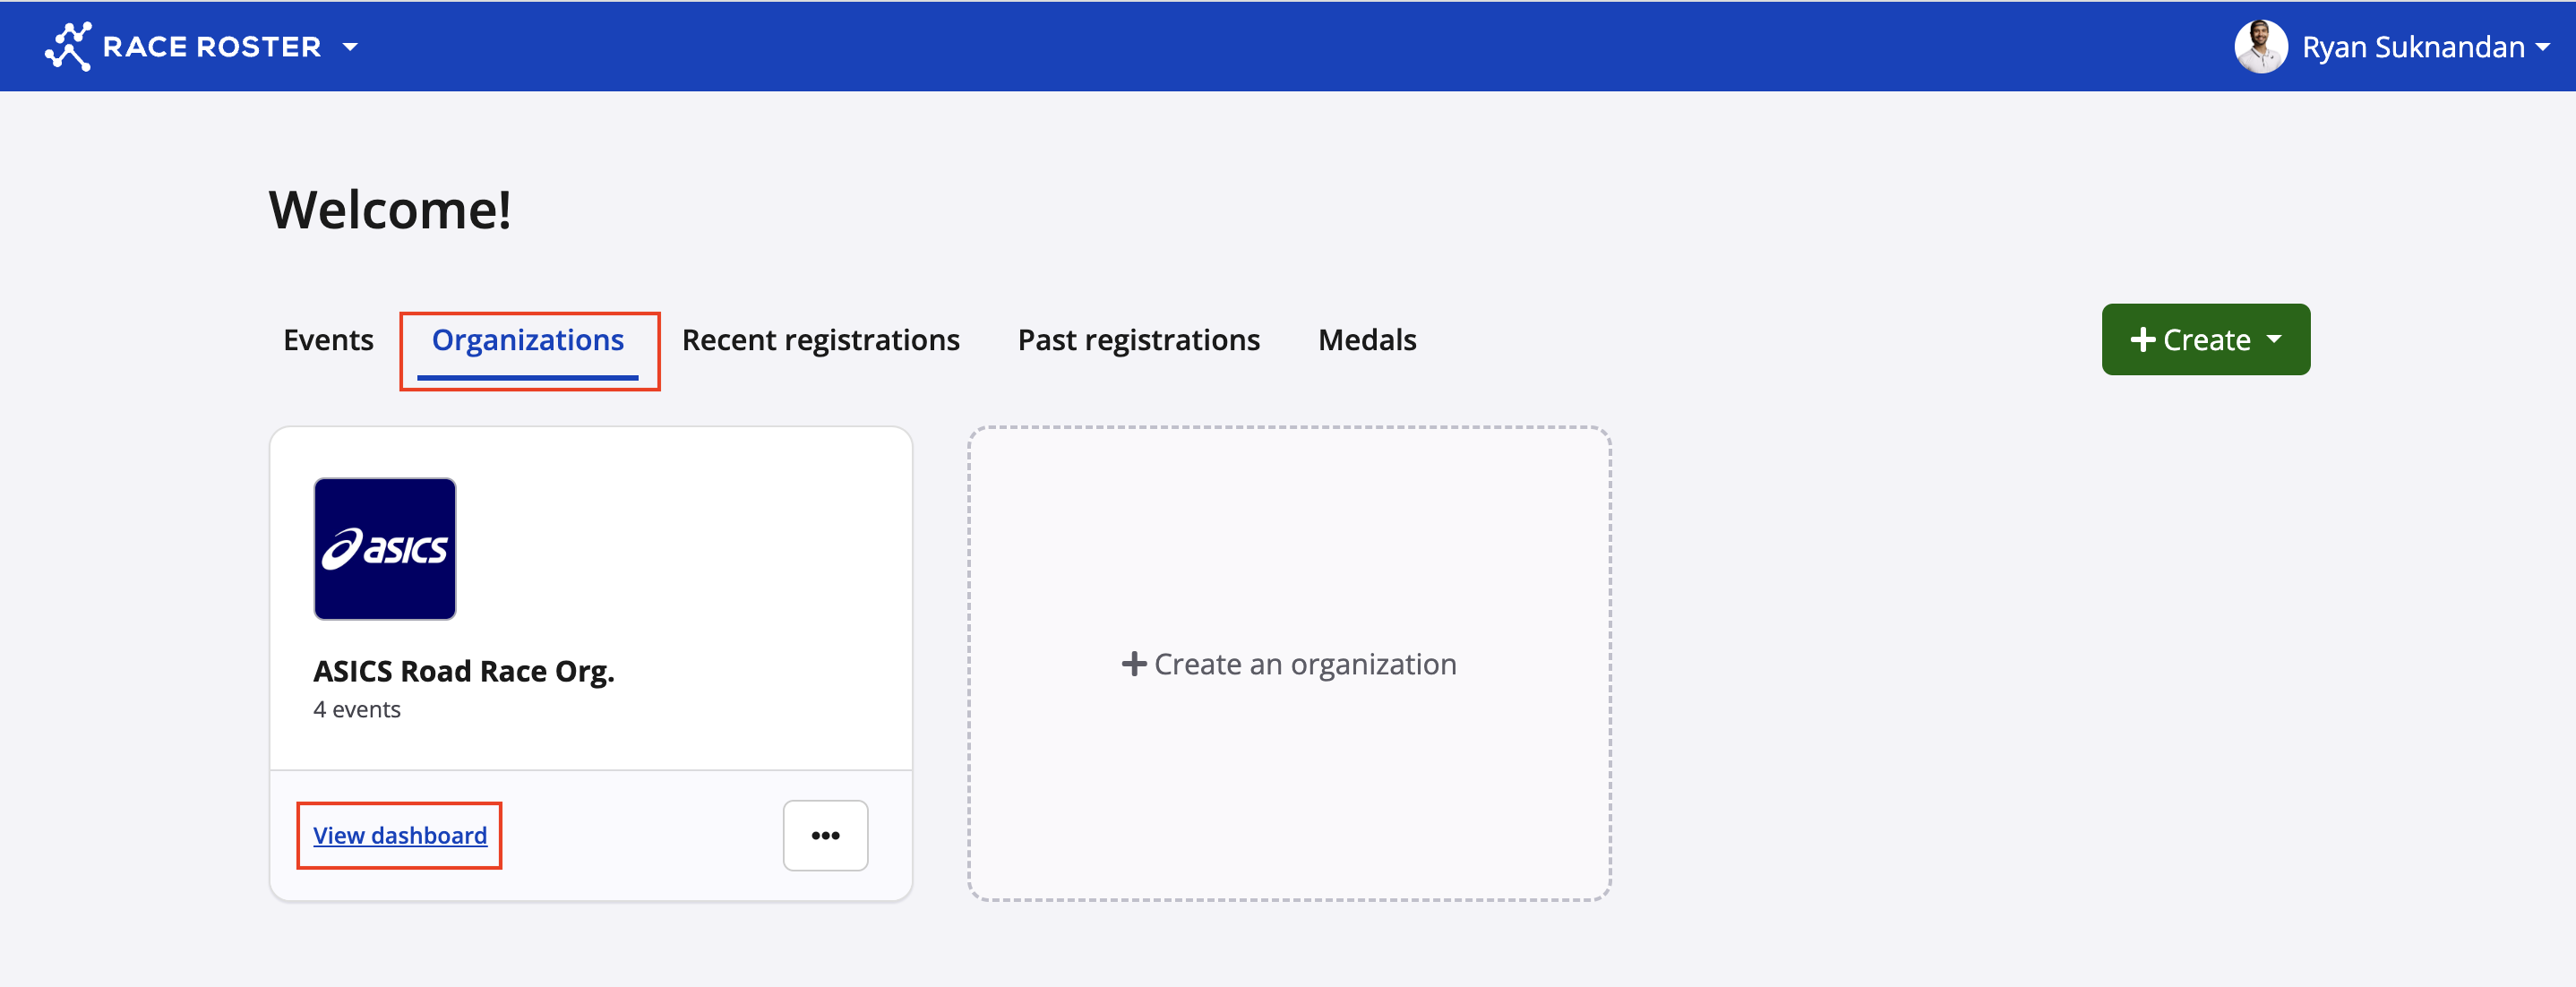Click the Ryan Suknandan user name
The height and width of the screenshot is (987, 2576).
click(2412, 47)
